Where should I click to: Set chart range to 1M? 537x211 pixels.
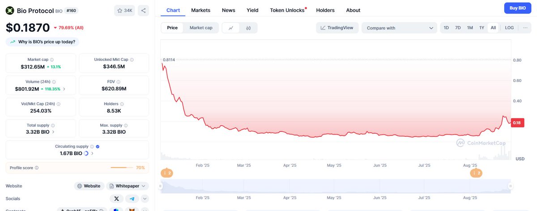[x=470, y=28]
